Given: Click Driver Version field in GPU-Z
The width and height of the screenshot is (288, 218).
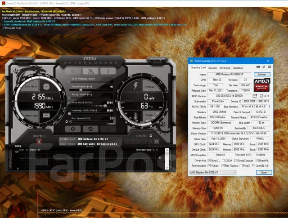Looking at the screenshot, I should [238, 133].
